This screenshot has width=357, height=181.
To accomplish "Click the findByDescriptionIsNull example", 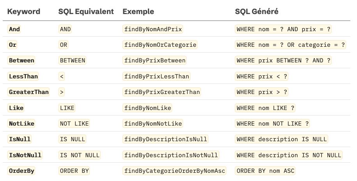I will point(166,139).
